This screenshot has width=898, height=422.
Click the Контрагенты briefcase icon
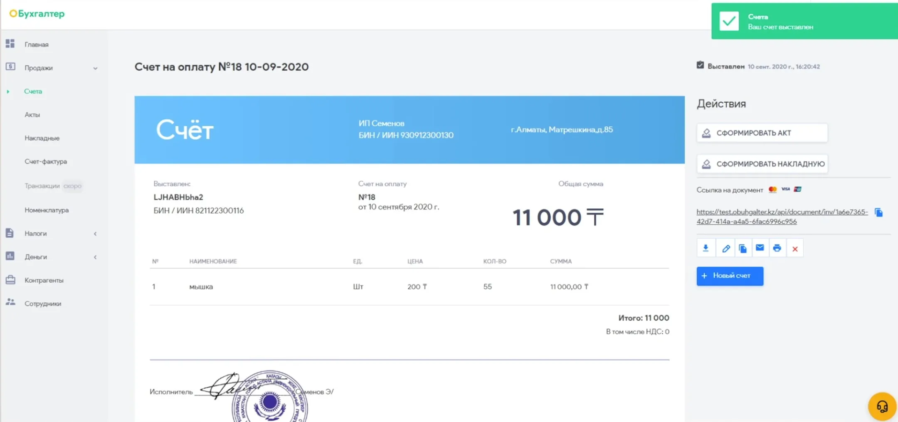10,280
